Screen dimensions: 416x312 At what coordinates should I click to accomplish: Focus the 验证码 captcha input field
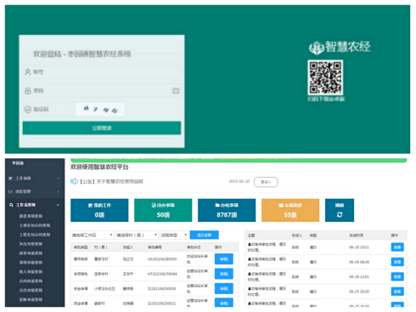tap(48, 110)
